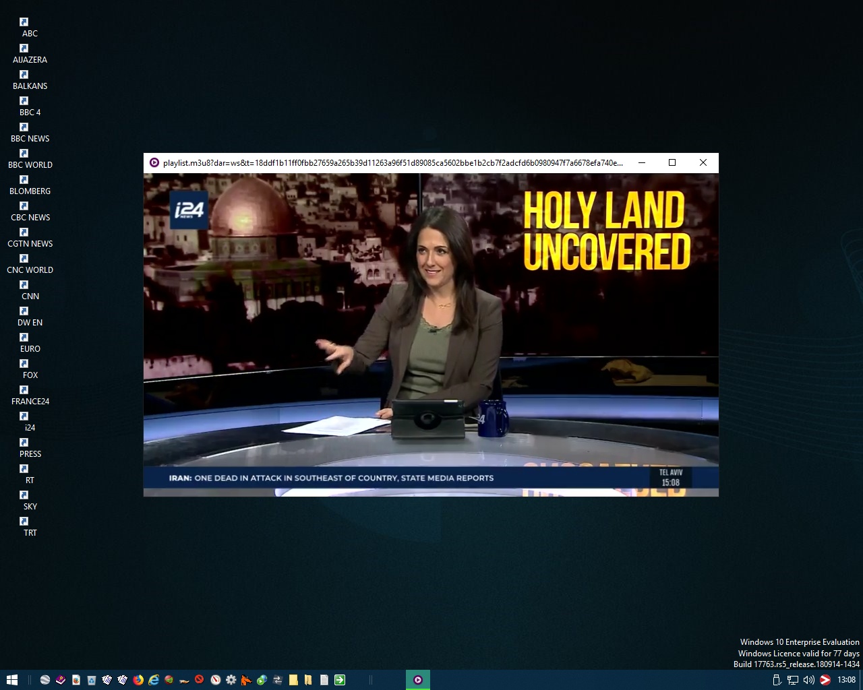This screenshot has height=690, width=863.
Task: Launch Internet Explorer from the taskbar
Action: 154,680
